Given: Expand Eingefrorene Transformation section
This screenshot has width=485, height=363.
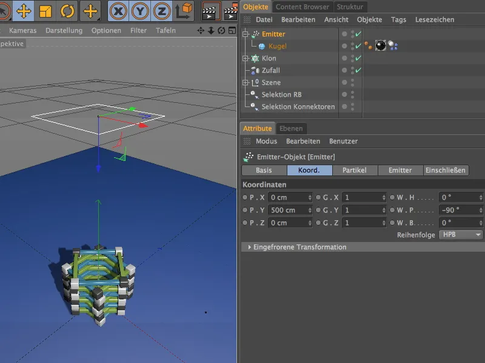Looking at the screenshot, I should 249,247.
